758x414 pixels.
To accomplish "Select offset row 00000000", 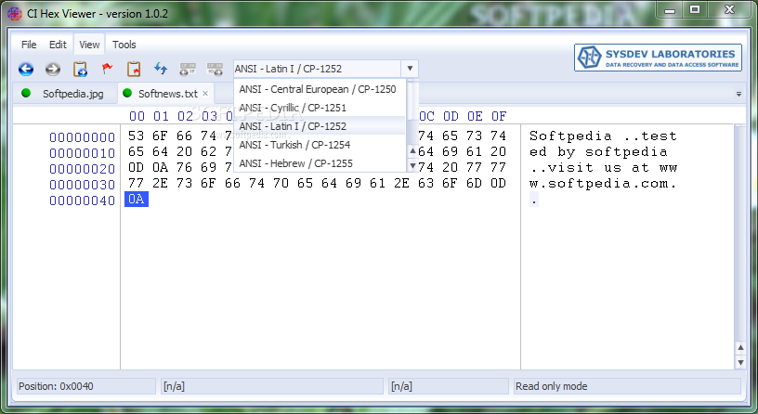I will 82,137.
